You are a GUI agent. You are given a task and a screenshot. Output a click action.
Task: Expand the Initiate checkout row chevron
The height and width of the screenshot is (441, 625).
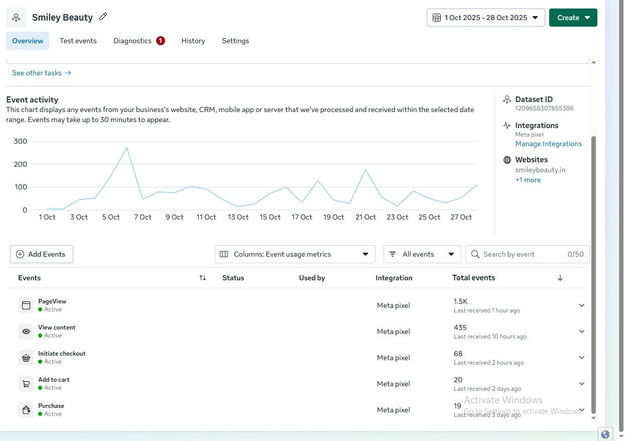click(x=582, y=358)
